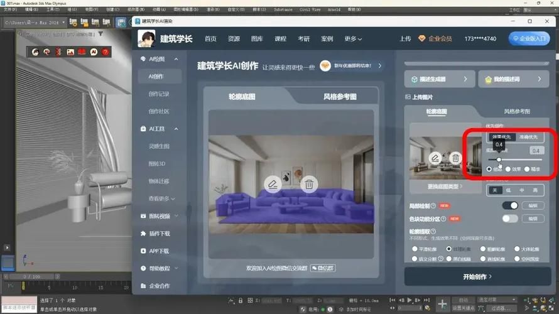Image resolution: width=559 pixels, height=314 pixels.
Task: Click the selection lock icon in 3ds Max status bar
Action: coord(241,300)
